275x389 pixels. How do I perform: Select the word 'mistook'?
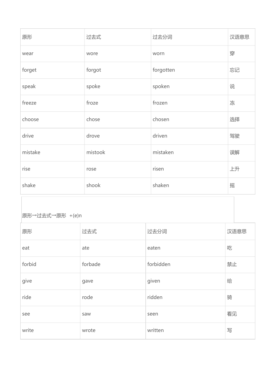[x=96, y=153]
